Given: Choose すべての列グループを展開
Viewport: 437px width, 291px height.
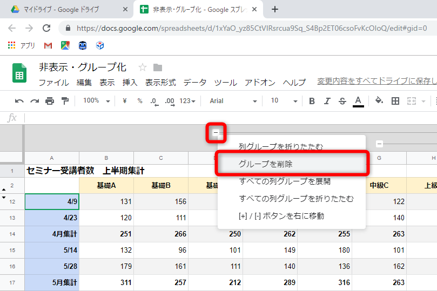Looking at the screenshot, I should click(x=292, y=181).
